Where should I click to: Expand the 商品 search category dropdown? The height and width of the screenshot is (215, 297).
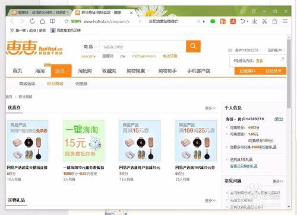click(90, 47)
